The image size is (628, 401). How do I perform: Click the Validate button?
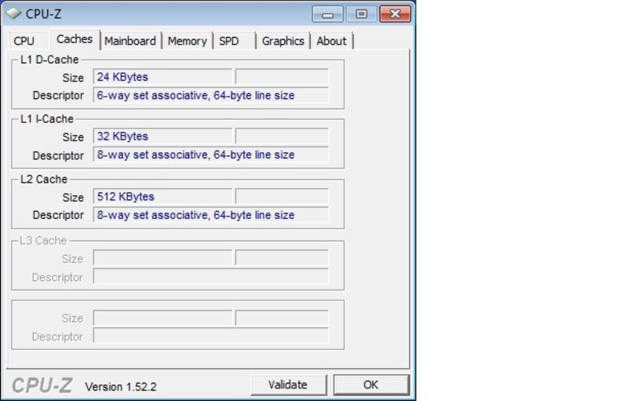[288, 385]
